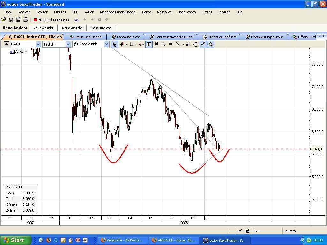Open the Täglich period dropdown
Image resolution: width=327 pixels, height=245 pixels.
68,44
